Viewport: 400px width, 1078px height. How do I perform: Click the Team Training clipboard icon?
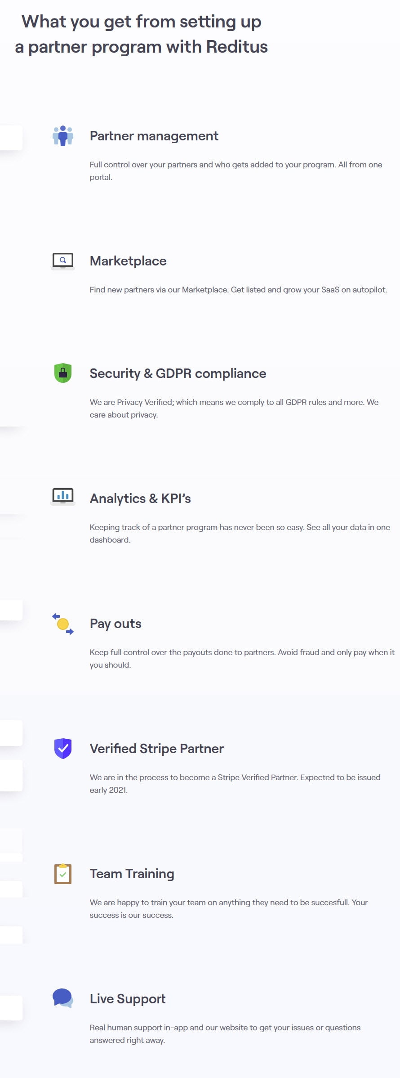click(63, 874)
